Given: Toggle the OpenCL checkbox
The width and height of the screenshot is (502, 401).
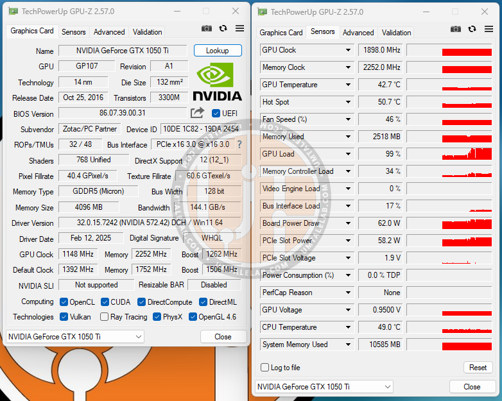Looking at the screenshot, I should tap(64, 302).
